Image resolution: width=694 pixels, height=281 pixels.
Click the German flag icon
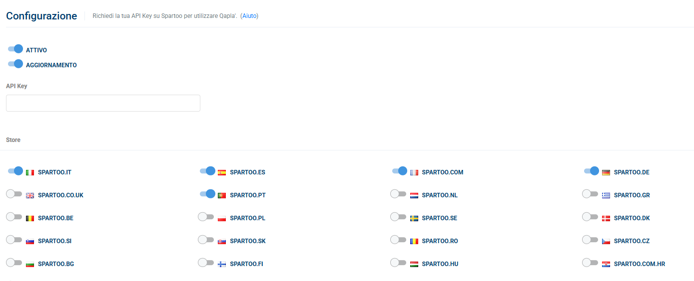(606, 172)
